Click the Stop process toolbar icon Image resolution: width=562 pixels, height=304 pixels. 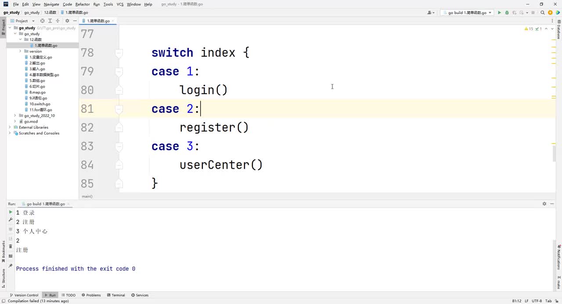coord(533,13)
